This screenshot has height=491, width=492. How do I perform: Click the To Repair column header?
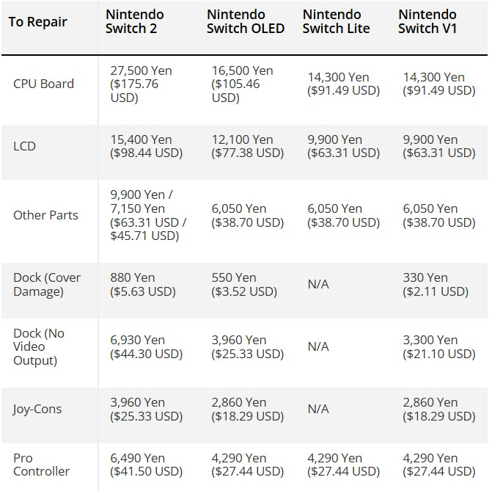point(37,22)
